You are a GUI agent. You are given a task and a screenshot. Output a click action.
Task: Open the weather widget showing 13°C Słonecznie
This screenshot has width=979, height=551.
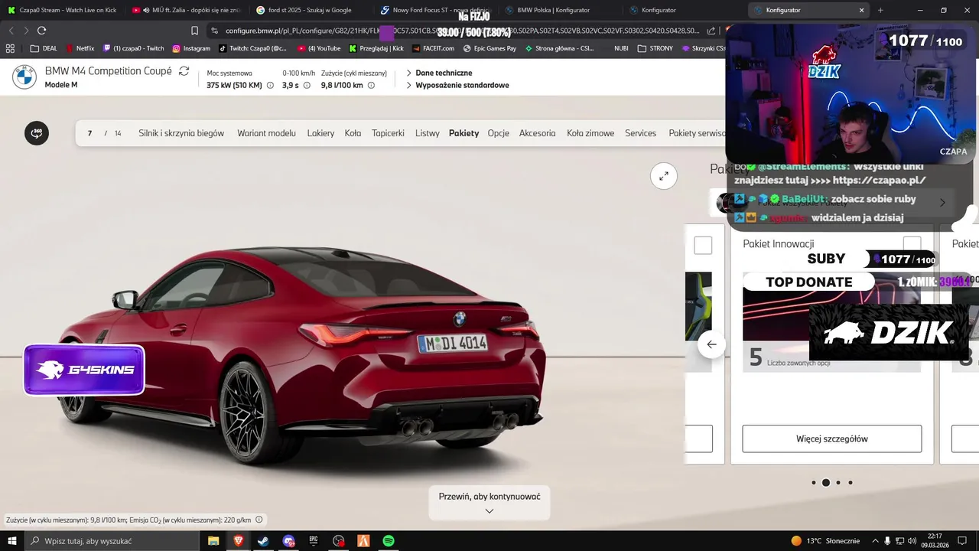825,541
